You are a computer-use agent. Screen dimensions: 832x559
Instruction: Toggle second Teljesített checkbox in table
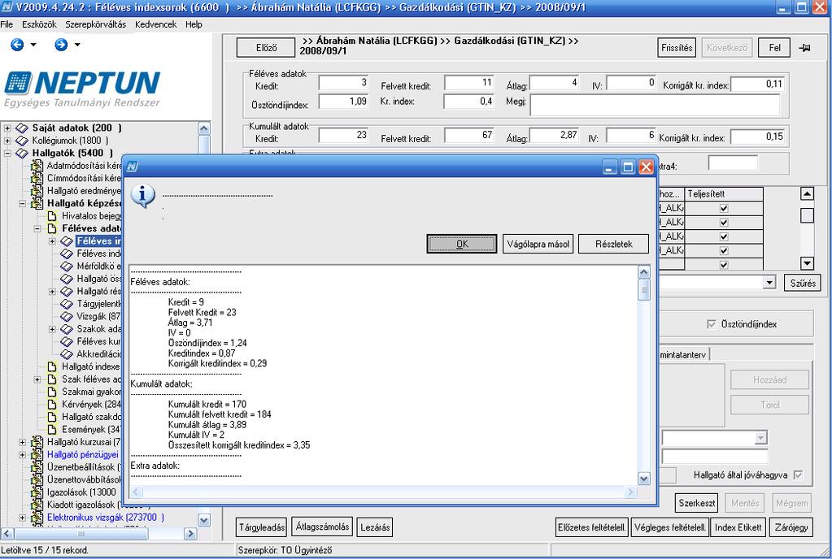tap(724, 223)
